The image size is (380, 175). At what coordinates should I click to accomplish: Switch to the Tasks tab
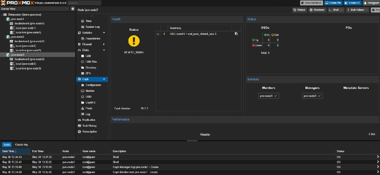pyautogui.click(x=7, y=145)
